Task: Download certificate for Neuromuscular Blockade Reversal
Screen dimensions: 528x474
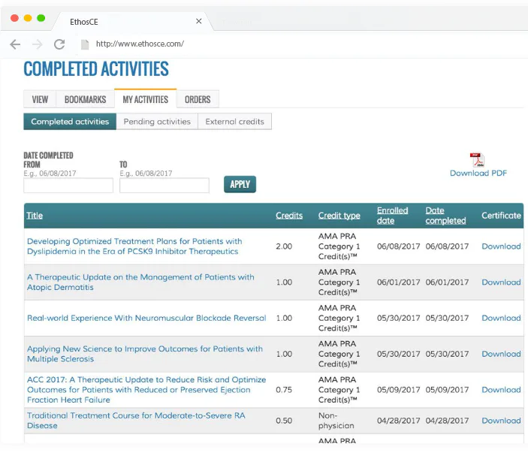Action: [x=501, y=318]
